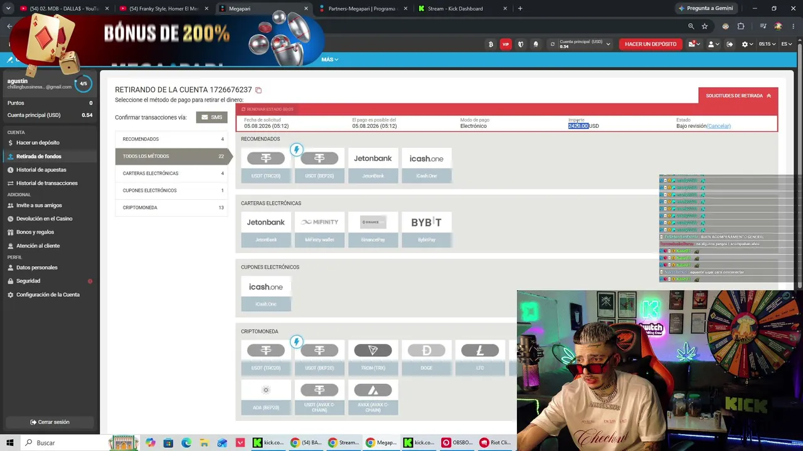
Task: Open the user profile dropdown in header
Action: click(713, 44)
